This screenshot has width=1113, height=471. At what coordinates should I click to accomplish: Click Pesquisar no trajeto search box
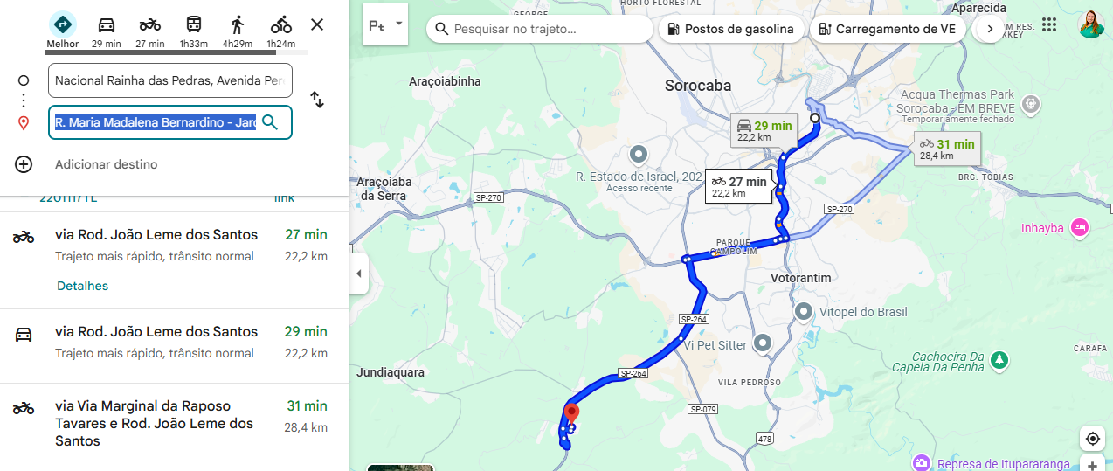540,29
